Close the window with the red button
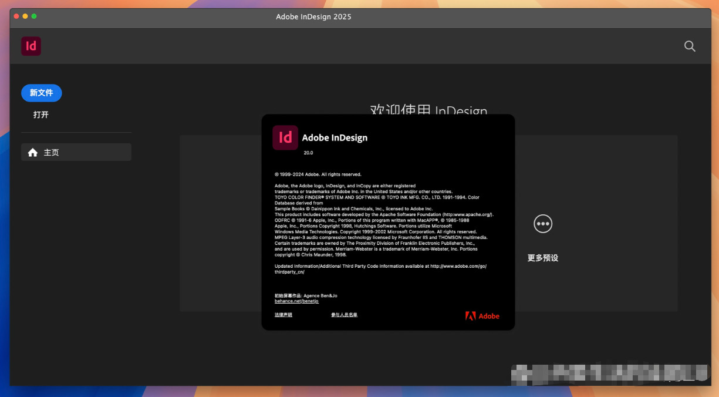719x397 pixels. [x=16, y=16]
